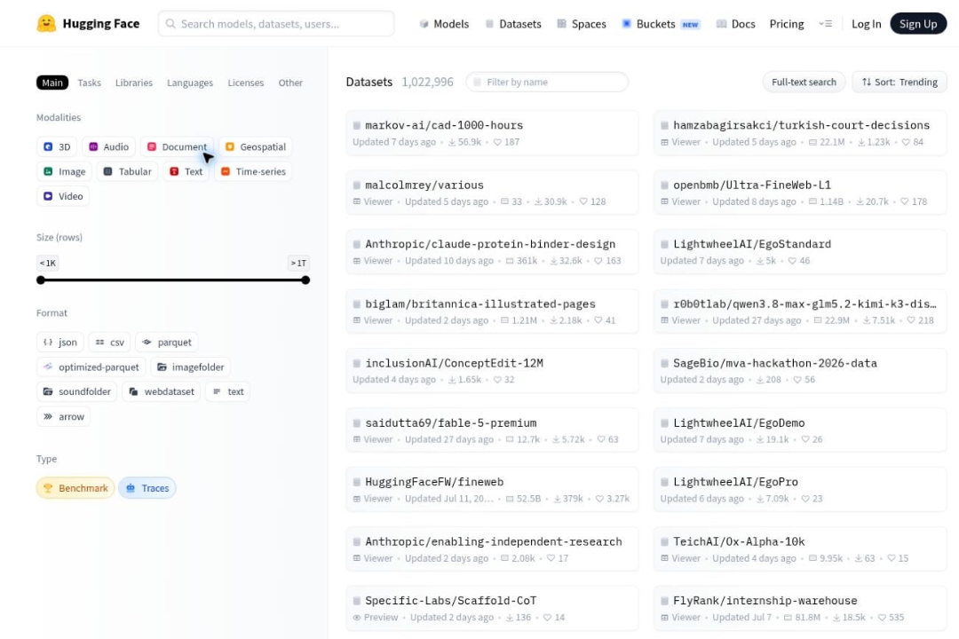Open LightwheelAI/EgoPro dataset
Screen dimensions: 959x639
[x=800, y=490]
